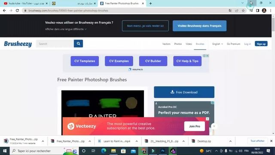Viewport: 275px width, 155px height.
Task: Click the volume icon in system tray
Action: click(x=241, y=151)
